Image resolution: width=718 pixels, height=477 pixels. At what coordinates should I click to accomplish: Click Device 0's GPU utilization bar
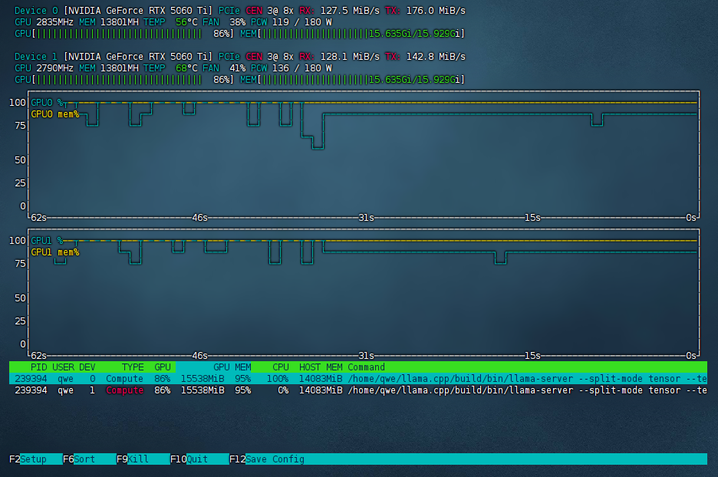click(124, 34)
